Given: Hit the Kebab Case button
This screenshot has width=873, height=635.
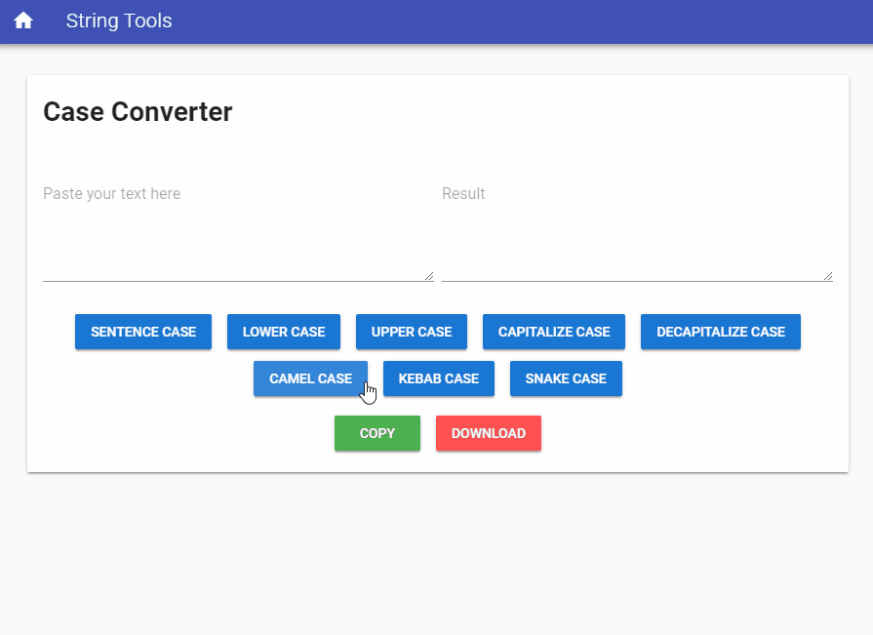Looking at the screenshot, I should [439, 378].
